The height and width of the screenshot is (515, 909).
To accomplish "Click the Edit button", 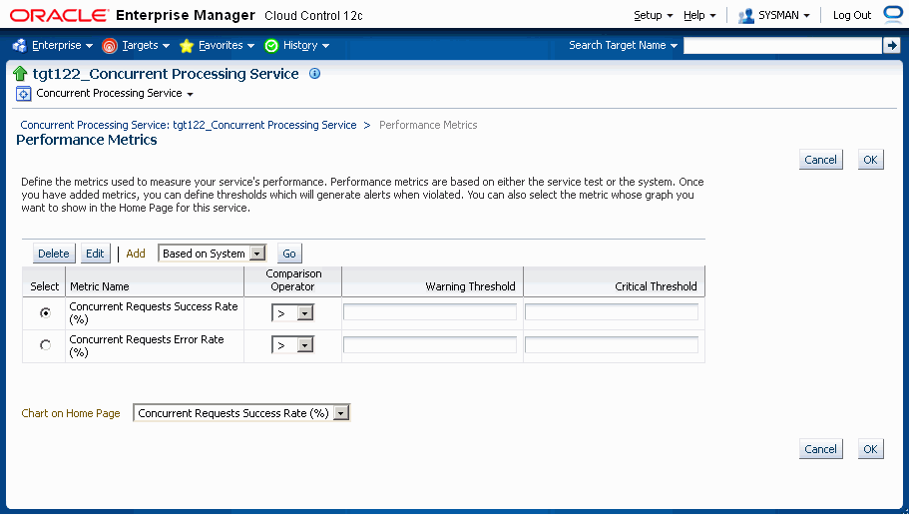I will (95, 254).
